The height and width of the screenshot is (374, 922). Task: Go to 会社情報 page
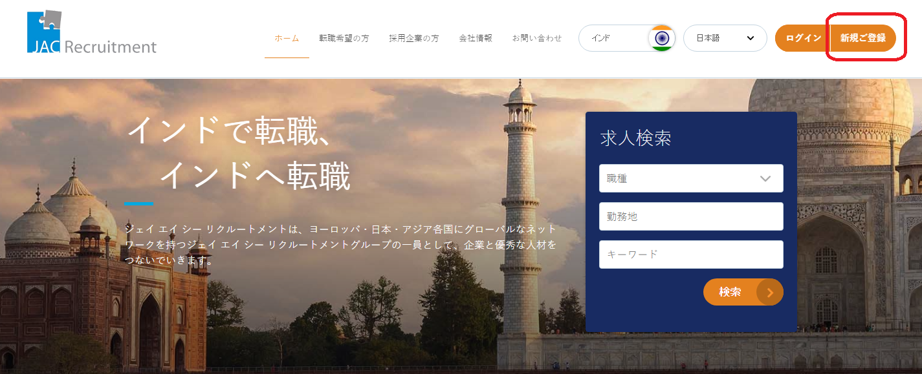point(476,38)
